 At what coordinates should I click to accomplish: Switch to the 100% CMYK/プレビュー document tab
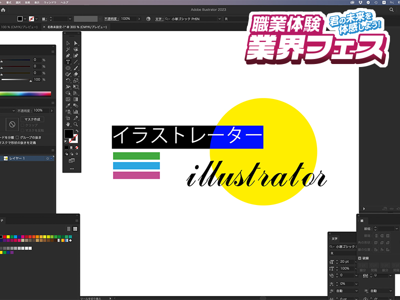click(19, 27)
